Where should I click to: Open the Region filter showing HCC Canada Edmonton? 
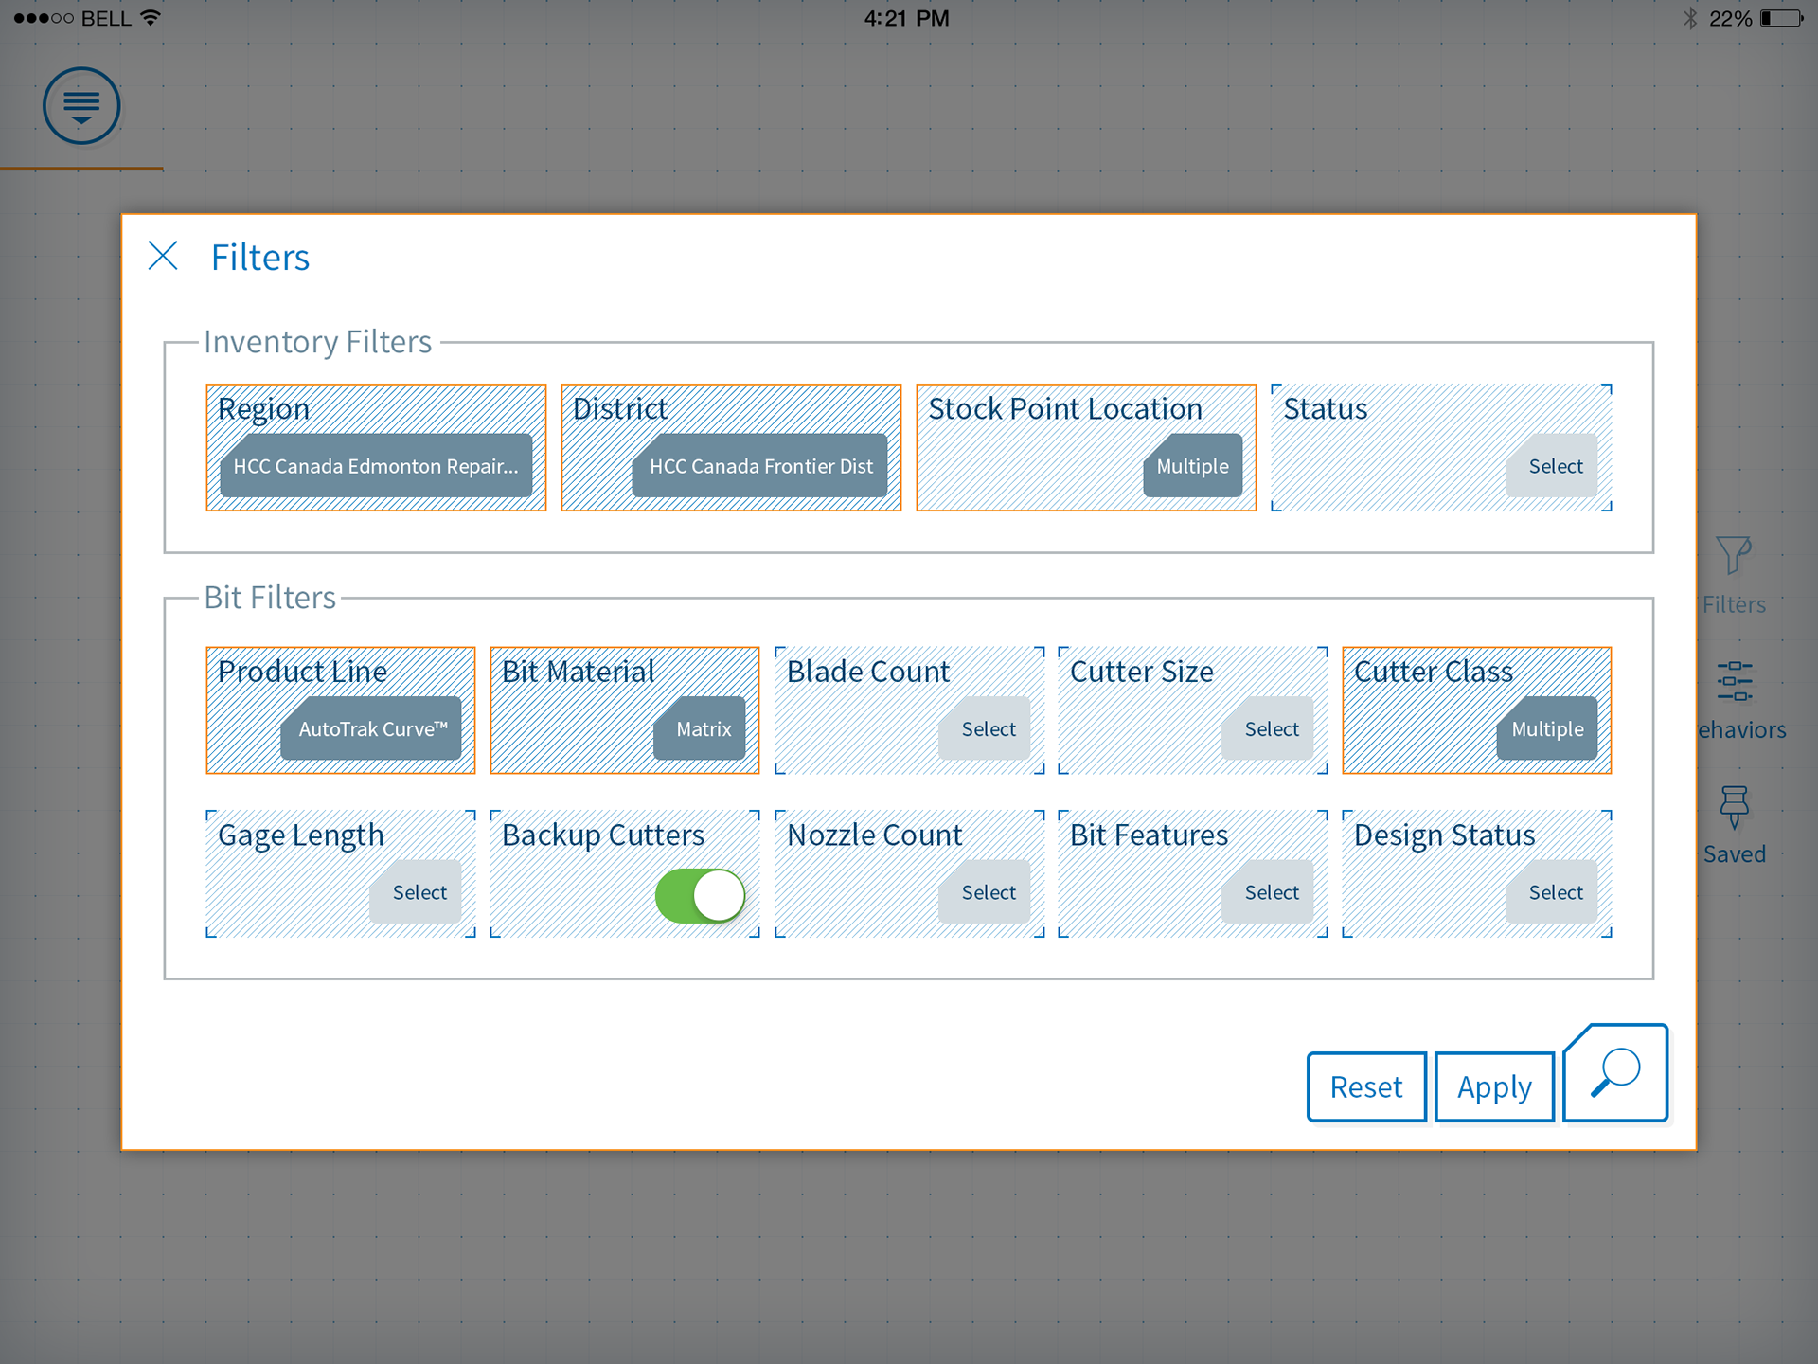point(376,466)
